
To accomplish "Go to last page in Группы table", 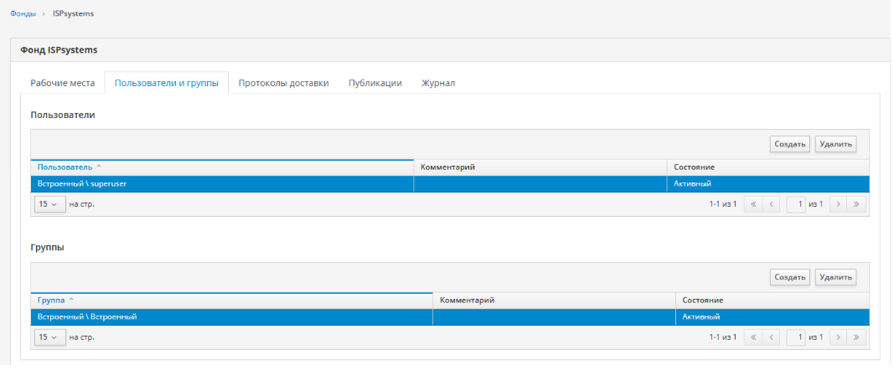I will 856,337.
